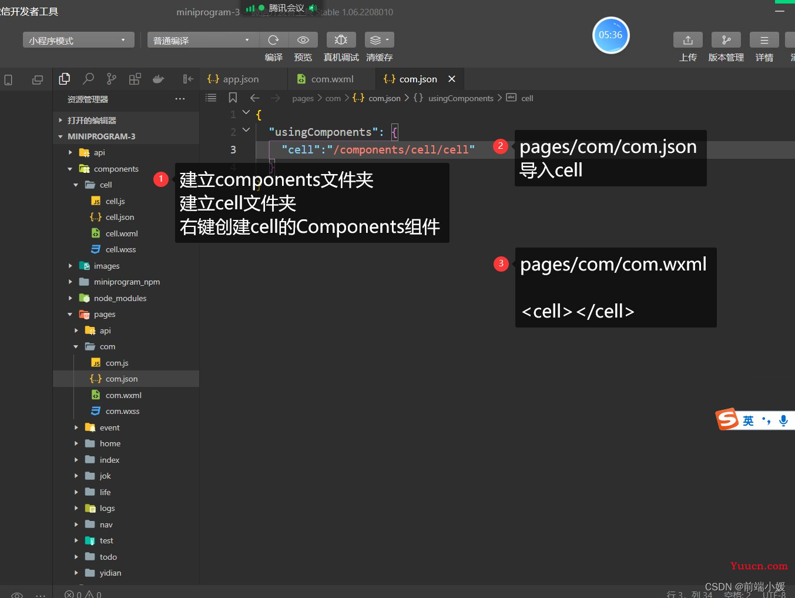Open the Docker whale icon
Image resolution: width=795 pixels, height=598 pixels.
158,79
